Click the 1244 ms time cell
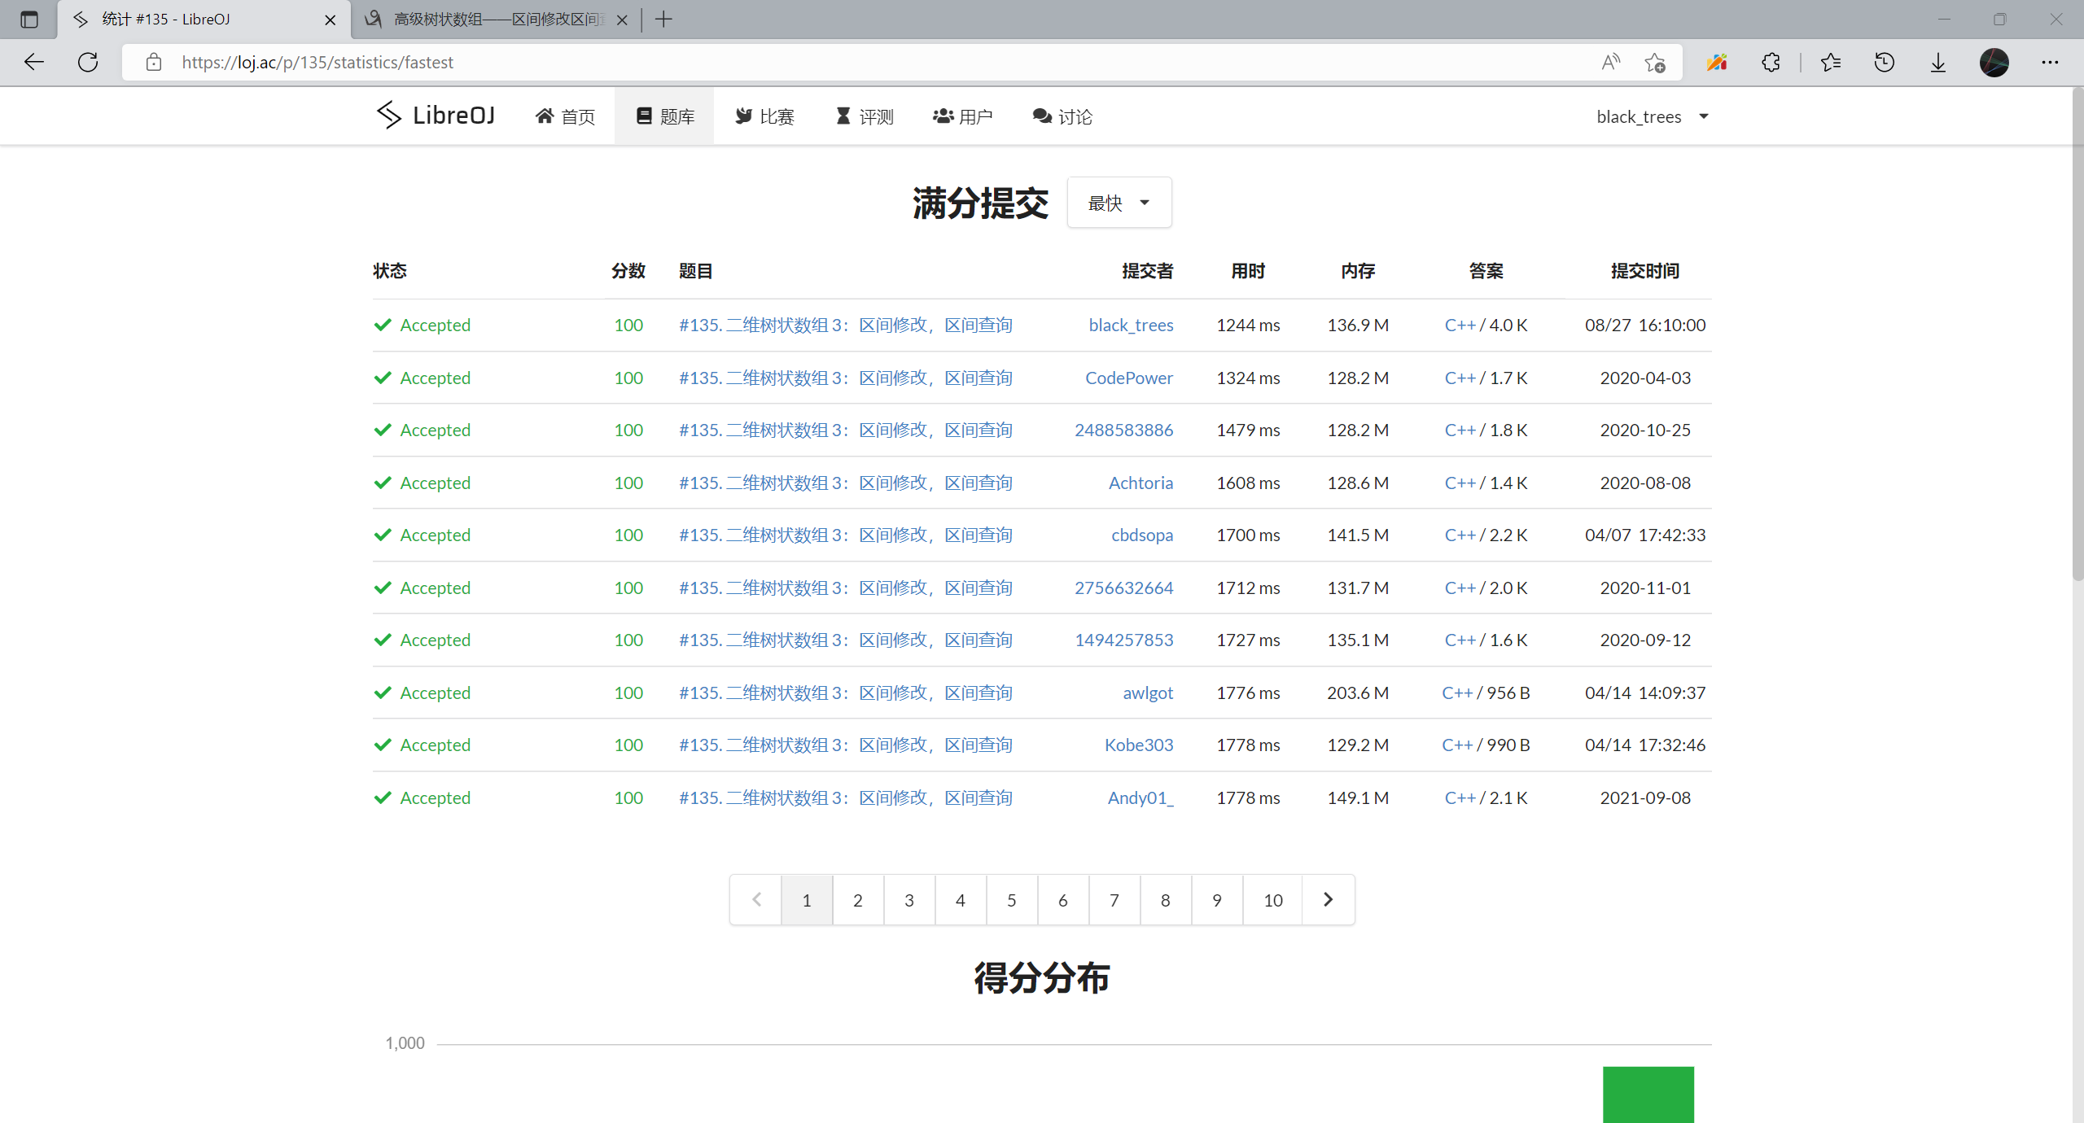The height and width of the screenshot is (1123, 2084). point(1248,325)
